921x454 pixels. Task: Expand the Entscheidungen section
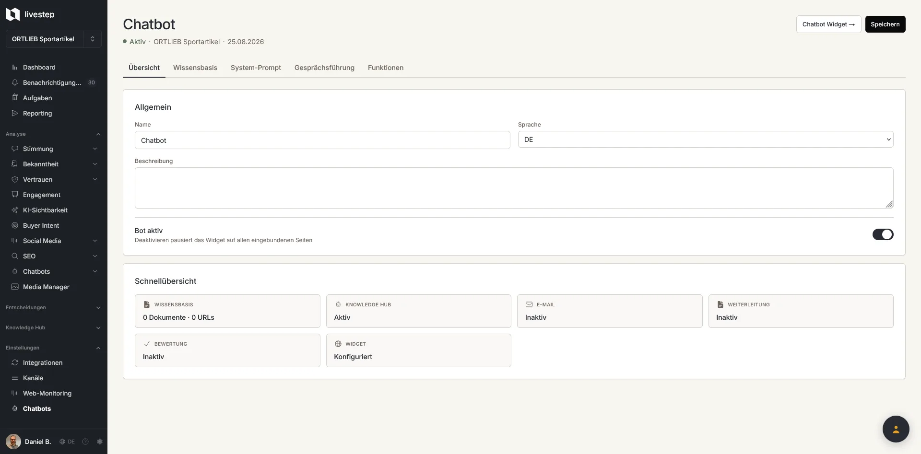coord(54,307)
